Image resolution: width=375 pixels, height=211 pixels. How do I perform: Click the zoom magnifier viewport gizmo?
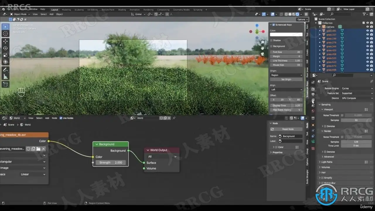262,42
